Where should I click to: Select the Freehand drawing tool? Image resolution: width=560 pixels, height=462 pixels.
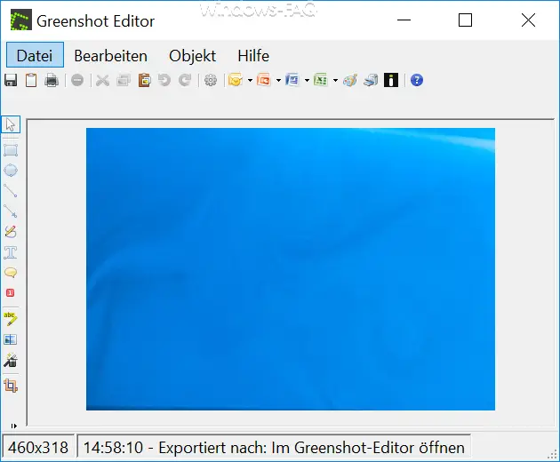tap(11, 232)
